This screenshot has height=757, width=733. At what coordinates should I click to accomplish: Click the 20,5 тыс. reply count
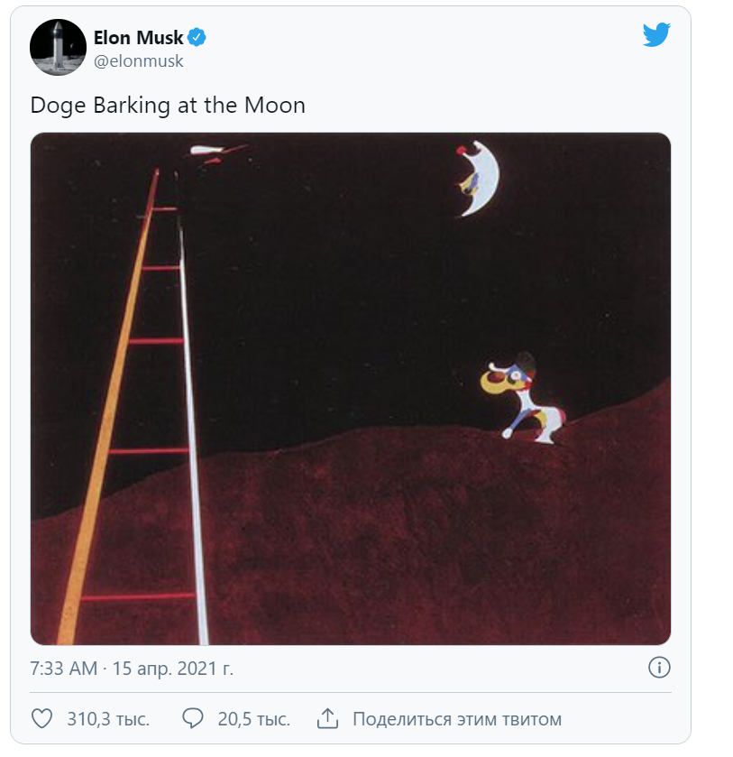click(253, 719)
